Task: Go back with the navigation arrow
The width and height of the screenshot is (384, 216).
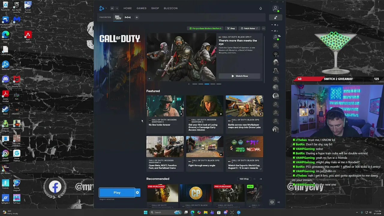Action: tap(112, 8)
